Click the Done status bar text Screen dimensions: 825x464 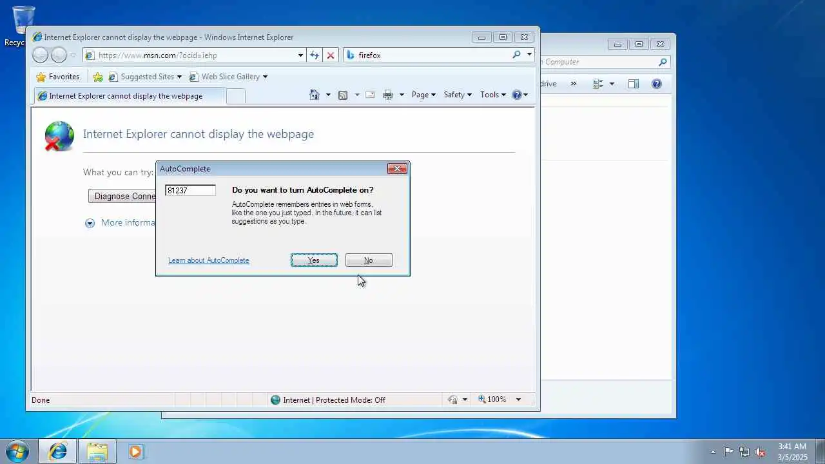click(x=41, y=400)
